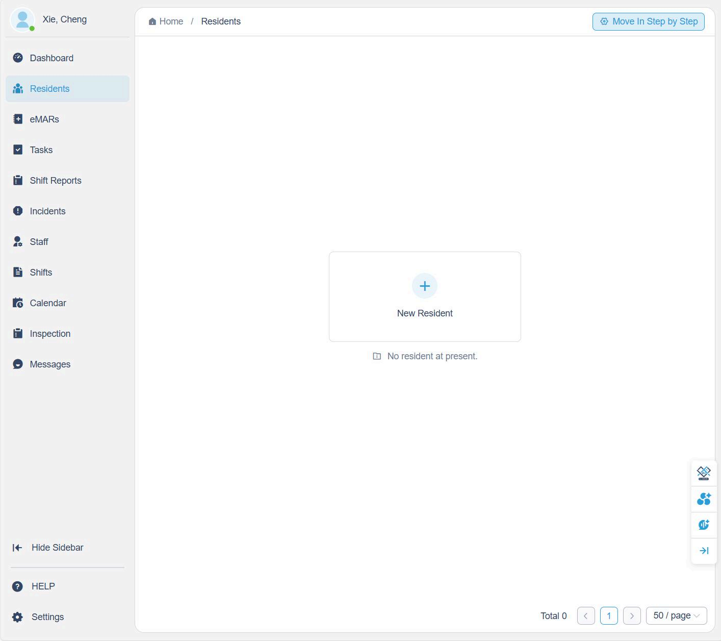Open the AI analytics chart icon

click(x=704, y=525)
